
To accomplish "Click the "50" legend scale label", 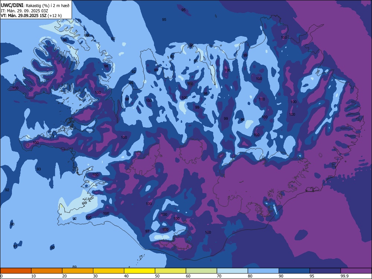I will 157,276.
